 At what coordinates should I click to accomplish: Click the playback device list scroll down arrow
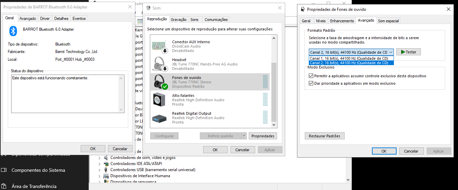click(x=274, y=125)
